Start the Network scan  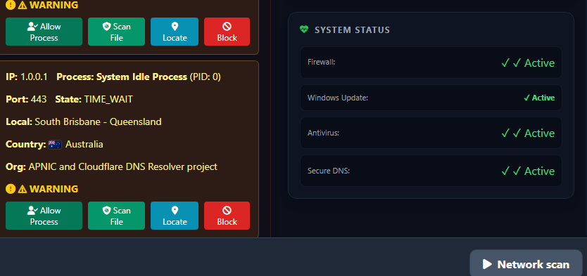click(x=526, y=264)
